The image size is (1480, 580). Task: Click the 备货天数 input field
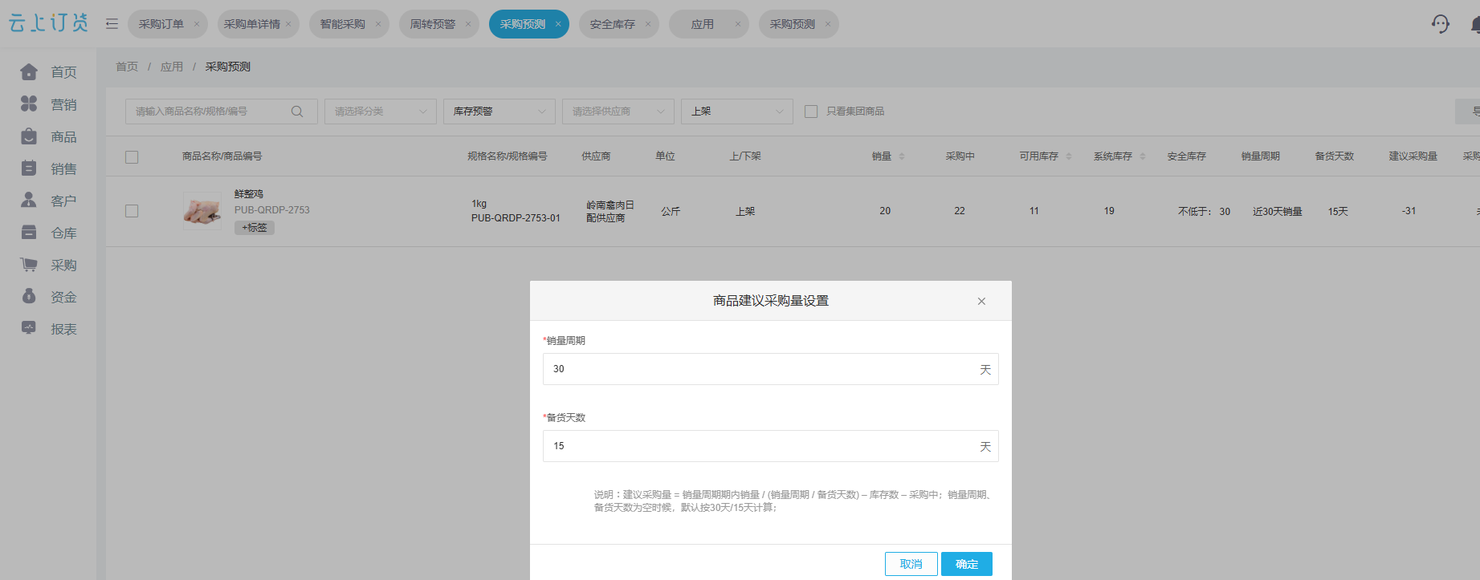pyautogui.click(x=771, y=446)
